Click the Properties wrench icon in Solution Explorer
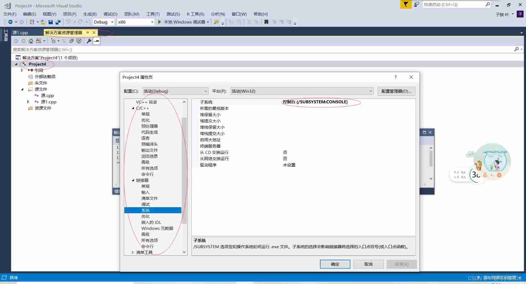This screenshot has width=526, height=284. 89,41
